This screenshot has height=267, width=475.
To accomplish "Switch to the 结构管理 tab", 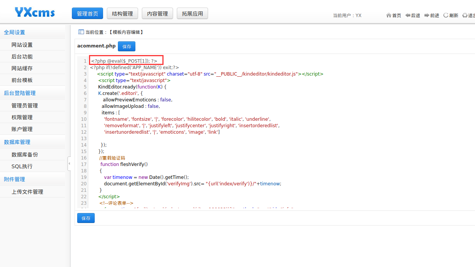I will pyautogui.click(x=122, y=13).
